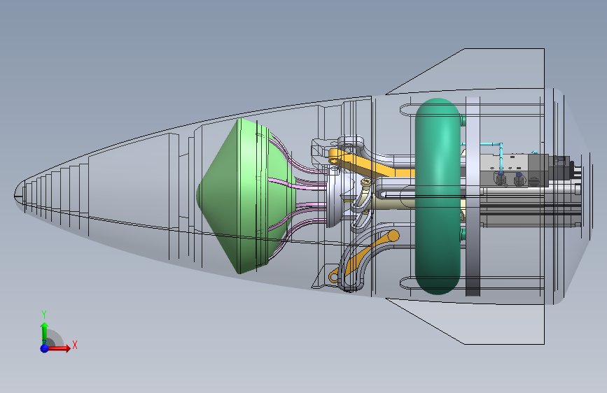The width and height of the screenshot is (607, 393).
Task: Click the blue Z axis ball of the triad
Action: point(45,348)
